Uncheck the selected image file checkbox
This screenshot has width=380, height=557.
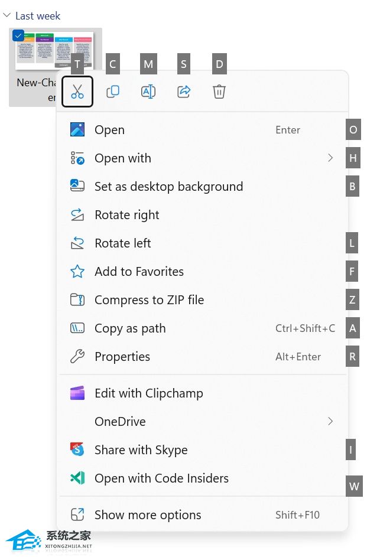(x=18, y=36)
